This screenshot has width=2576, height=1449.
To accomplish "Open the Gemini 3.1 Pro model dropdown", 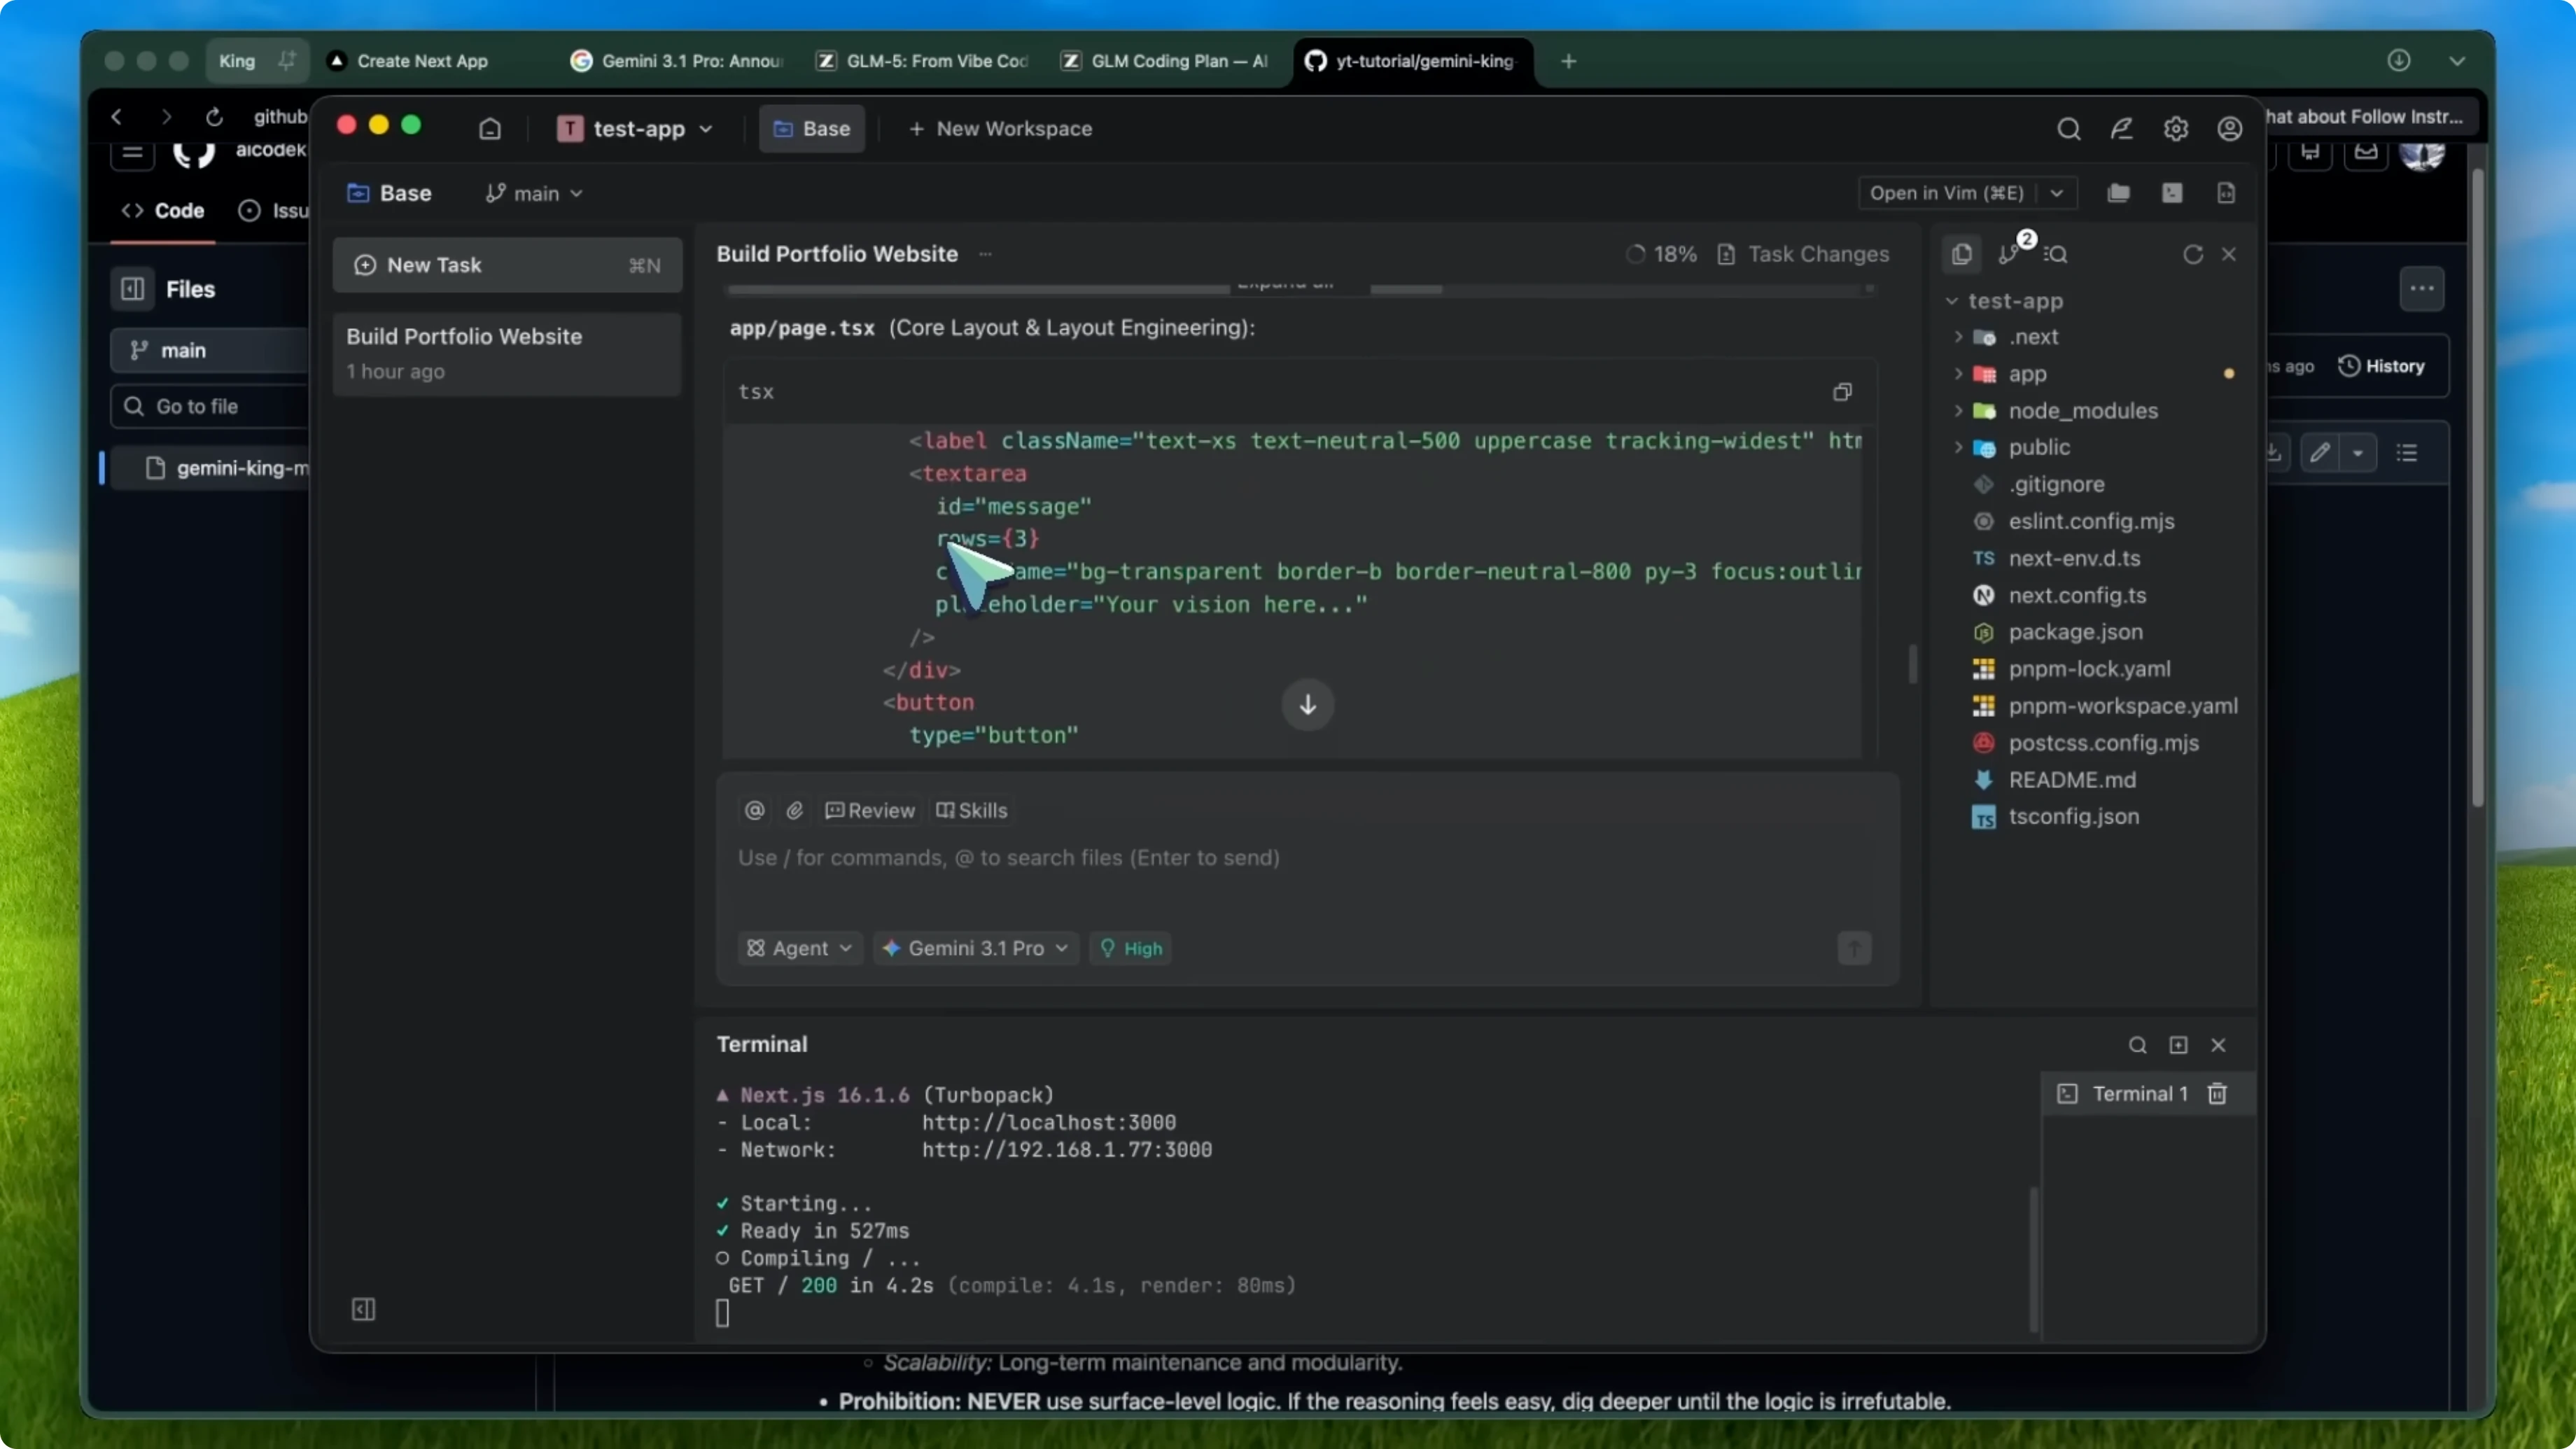I will (x=975, y=948).
